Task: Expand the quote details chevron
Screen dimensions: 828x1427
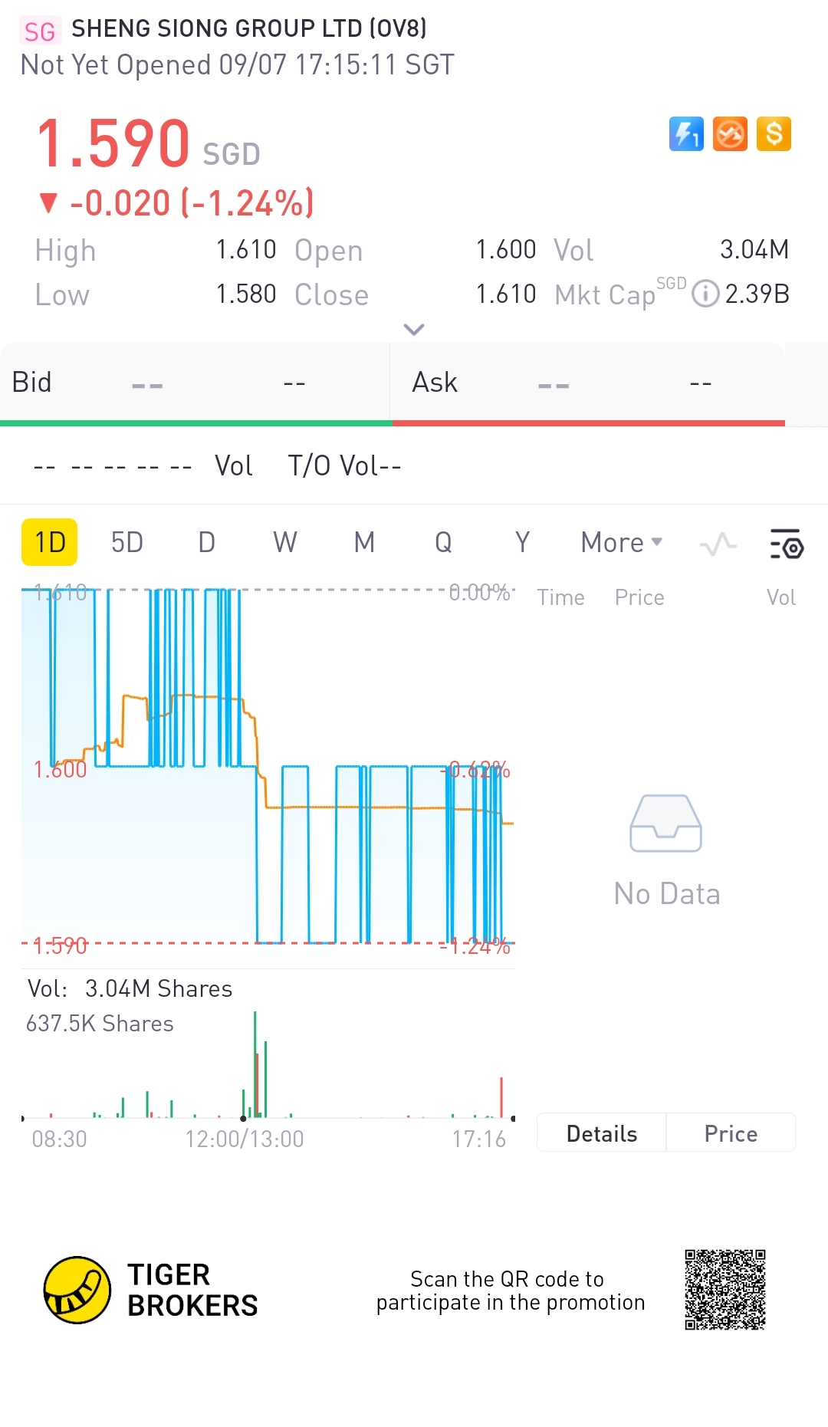Action: (x=414, y=330)
